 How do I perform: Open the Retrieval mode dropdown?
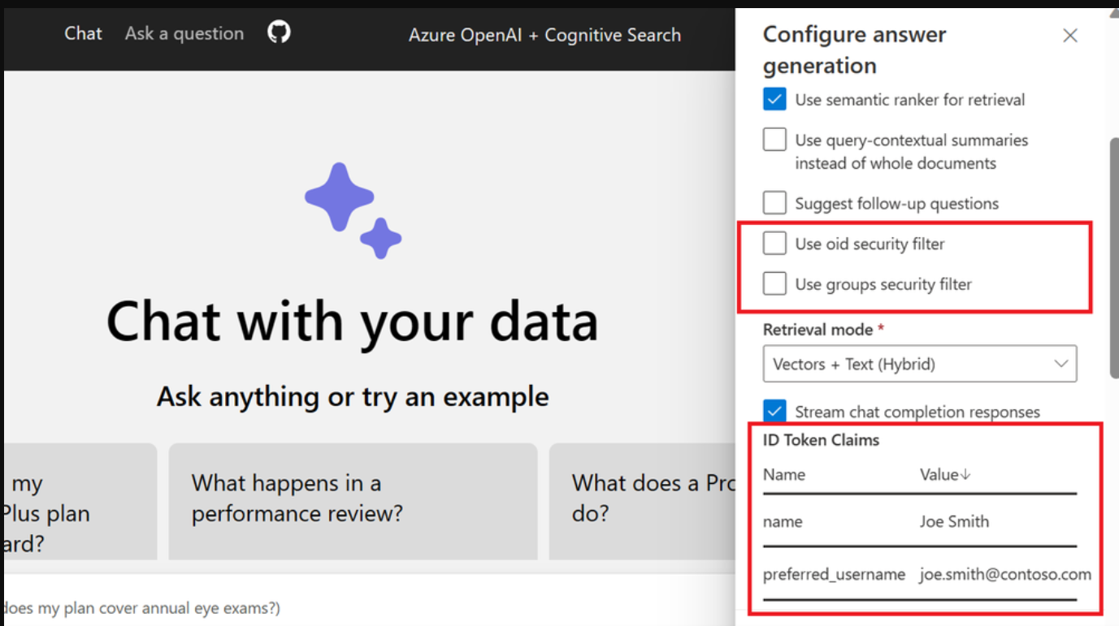[x=920, y=364]
